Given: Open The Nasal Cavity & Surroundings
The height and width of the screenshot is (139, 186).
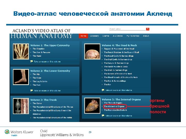Looking at the screenshot, I should 119,56.
